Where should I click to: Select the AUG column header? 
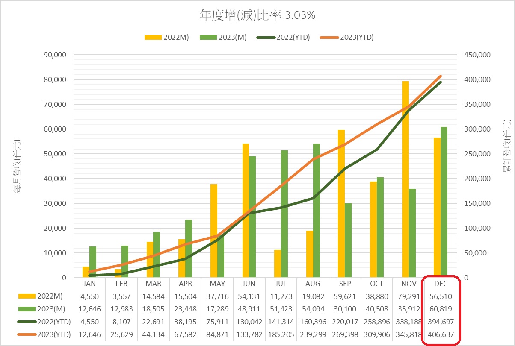[x=313, y=284]
